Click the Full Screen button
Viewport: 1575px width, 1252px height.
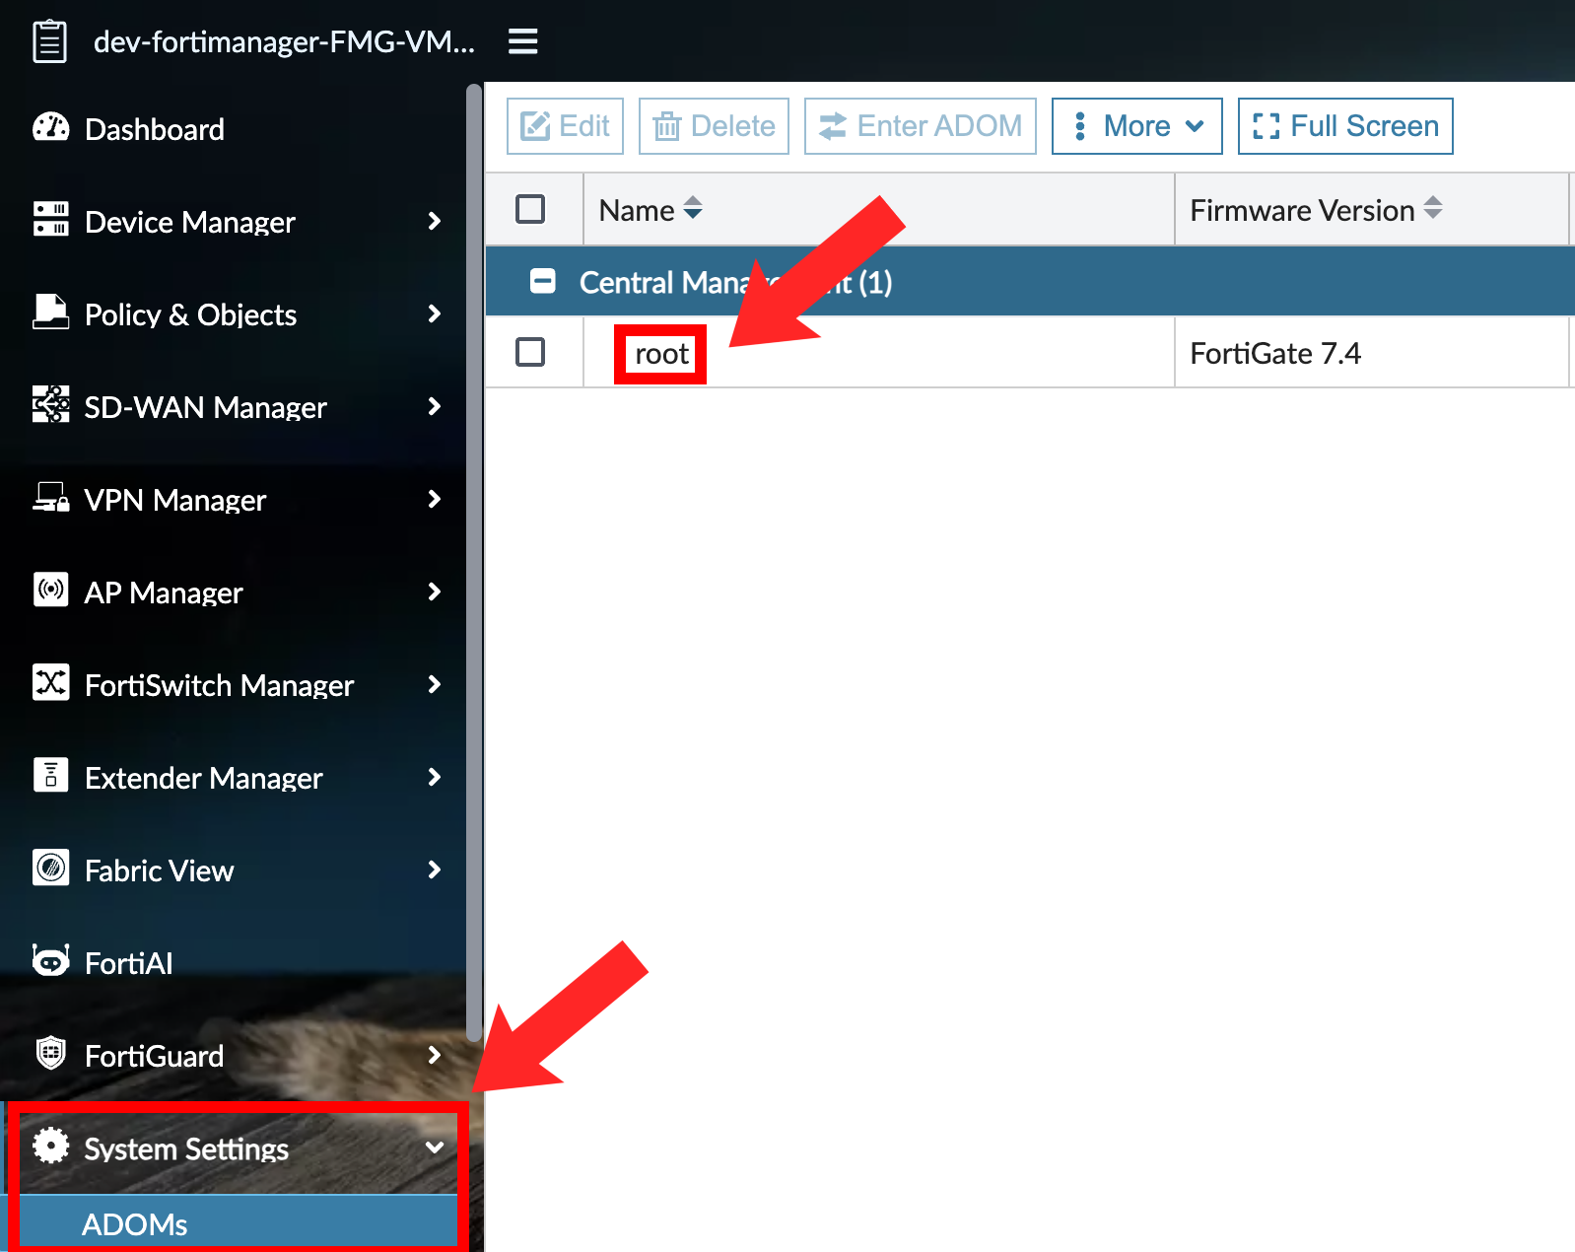(1344, 126)
